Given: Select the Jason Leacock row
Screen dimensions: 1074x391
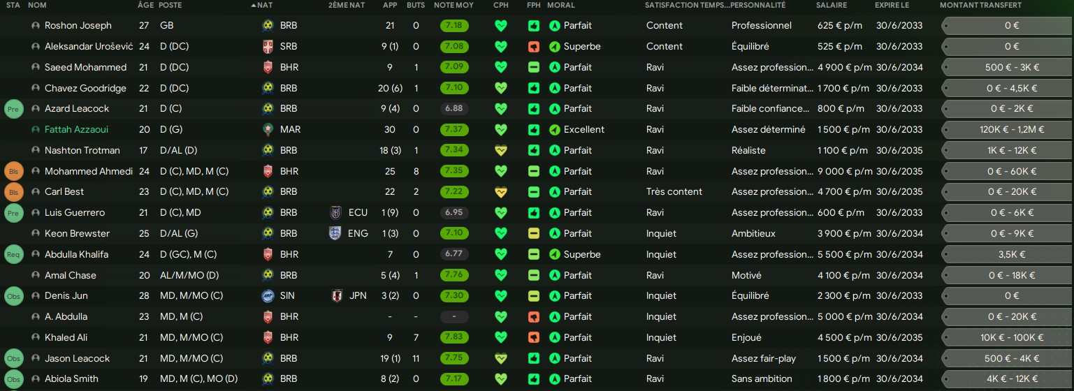Looking at the screenshot, I should pos(537,359).
